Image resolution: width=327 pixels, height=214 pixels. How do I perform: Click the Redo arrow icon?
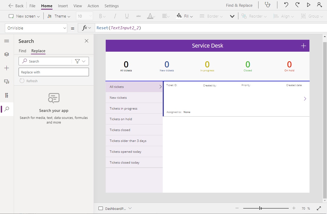point(297,5)
